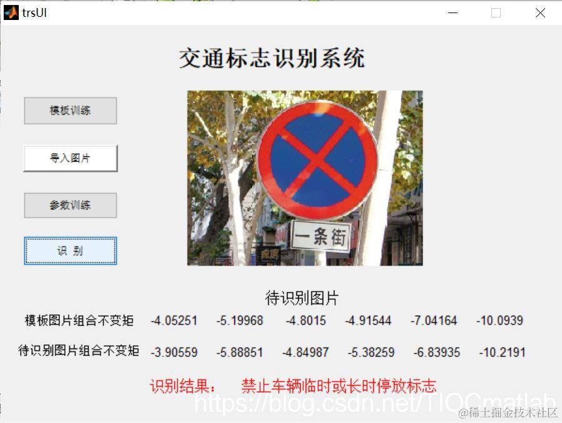Minimize the trsUI window
The width and height of the screenshot is (562, 423).
tap(452, 12)
